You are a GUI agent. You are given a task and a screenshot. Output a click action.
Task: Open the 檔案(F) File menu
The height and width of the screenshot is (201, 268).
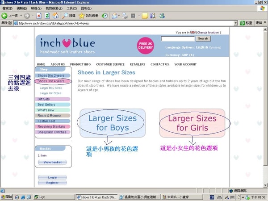coord(7,8)
